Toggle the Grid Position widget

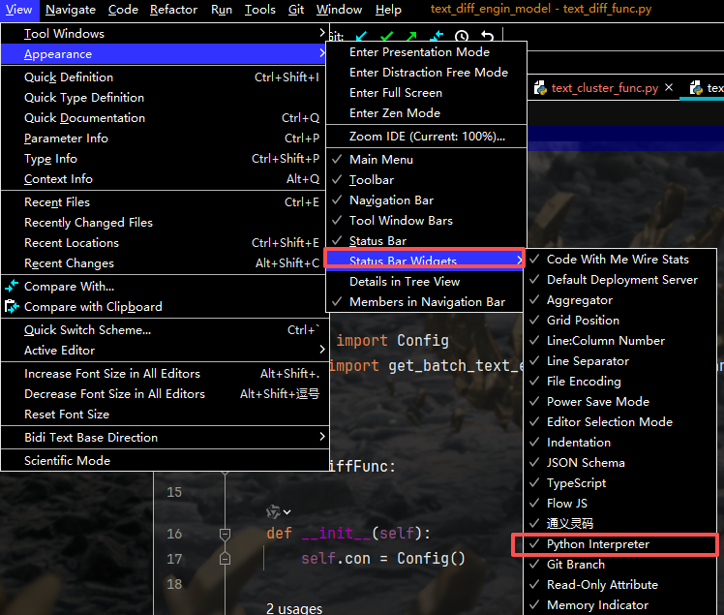[x=620, y=321]
